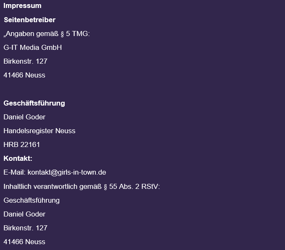Screen dimensions: 285x250
Task: Click the bold Geschäftsführung heading
Action: [34, 103]
